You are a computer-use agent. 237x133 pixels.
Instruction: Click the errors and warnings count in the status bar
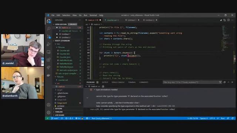click(x=69, y=118)
